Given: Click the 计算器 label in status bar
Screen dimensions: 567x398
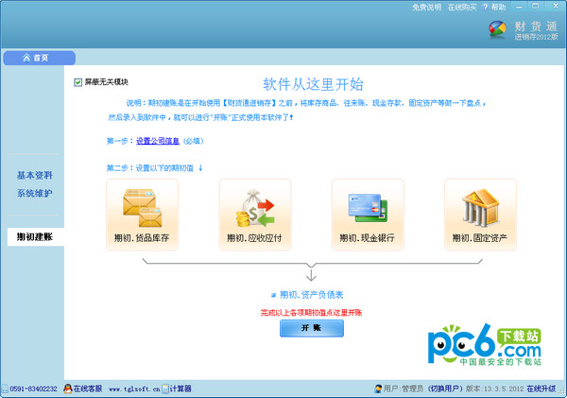Looking at the screenshot, I should point(180,389).
